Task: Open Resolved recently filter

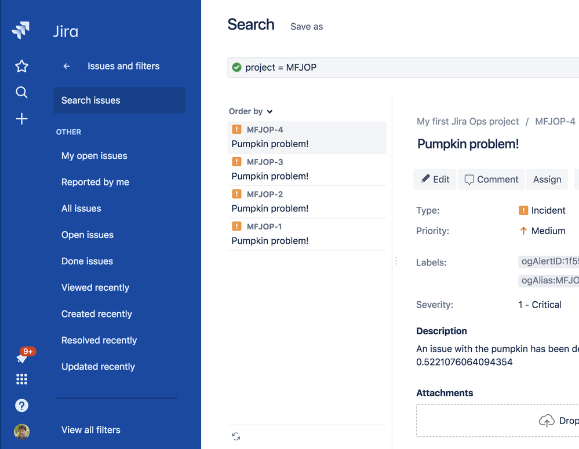Action: pos(99,341)
